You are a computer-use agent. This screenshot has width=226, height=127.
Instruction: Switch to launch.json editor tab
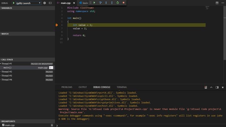(x=84, y=3)
